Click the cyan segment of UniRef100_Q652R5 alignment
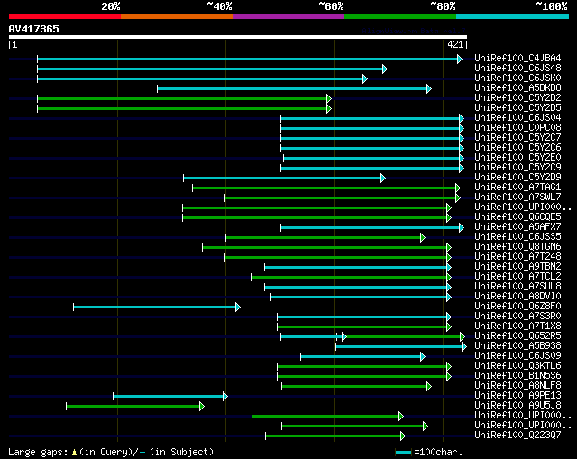Screen dimensions: 577x459 pyautogui.click(x=312, y=336)
